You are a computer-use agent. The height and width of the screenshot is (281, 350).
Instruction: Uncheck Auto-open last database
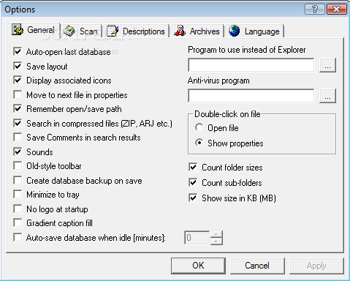tap(18, 52)
